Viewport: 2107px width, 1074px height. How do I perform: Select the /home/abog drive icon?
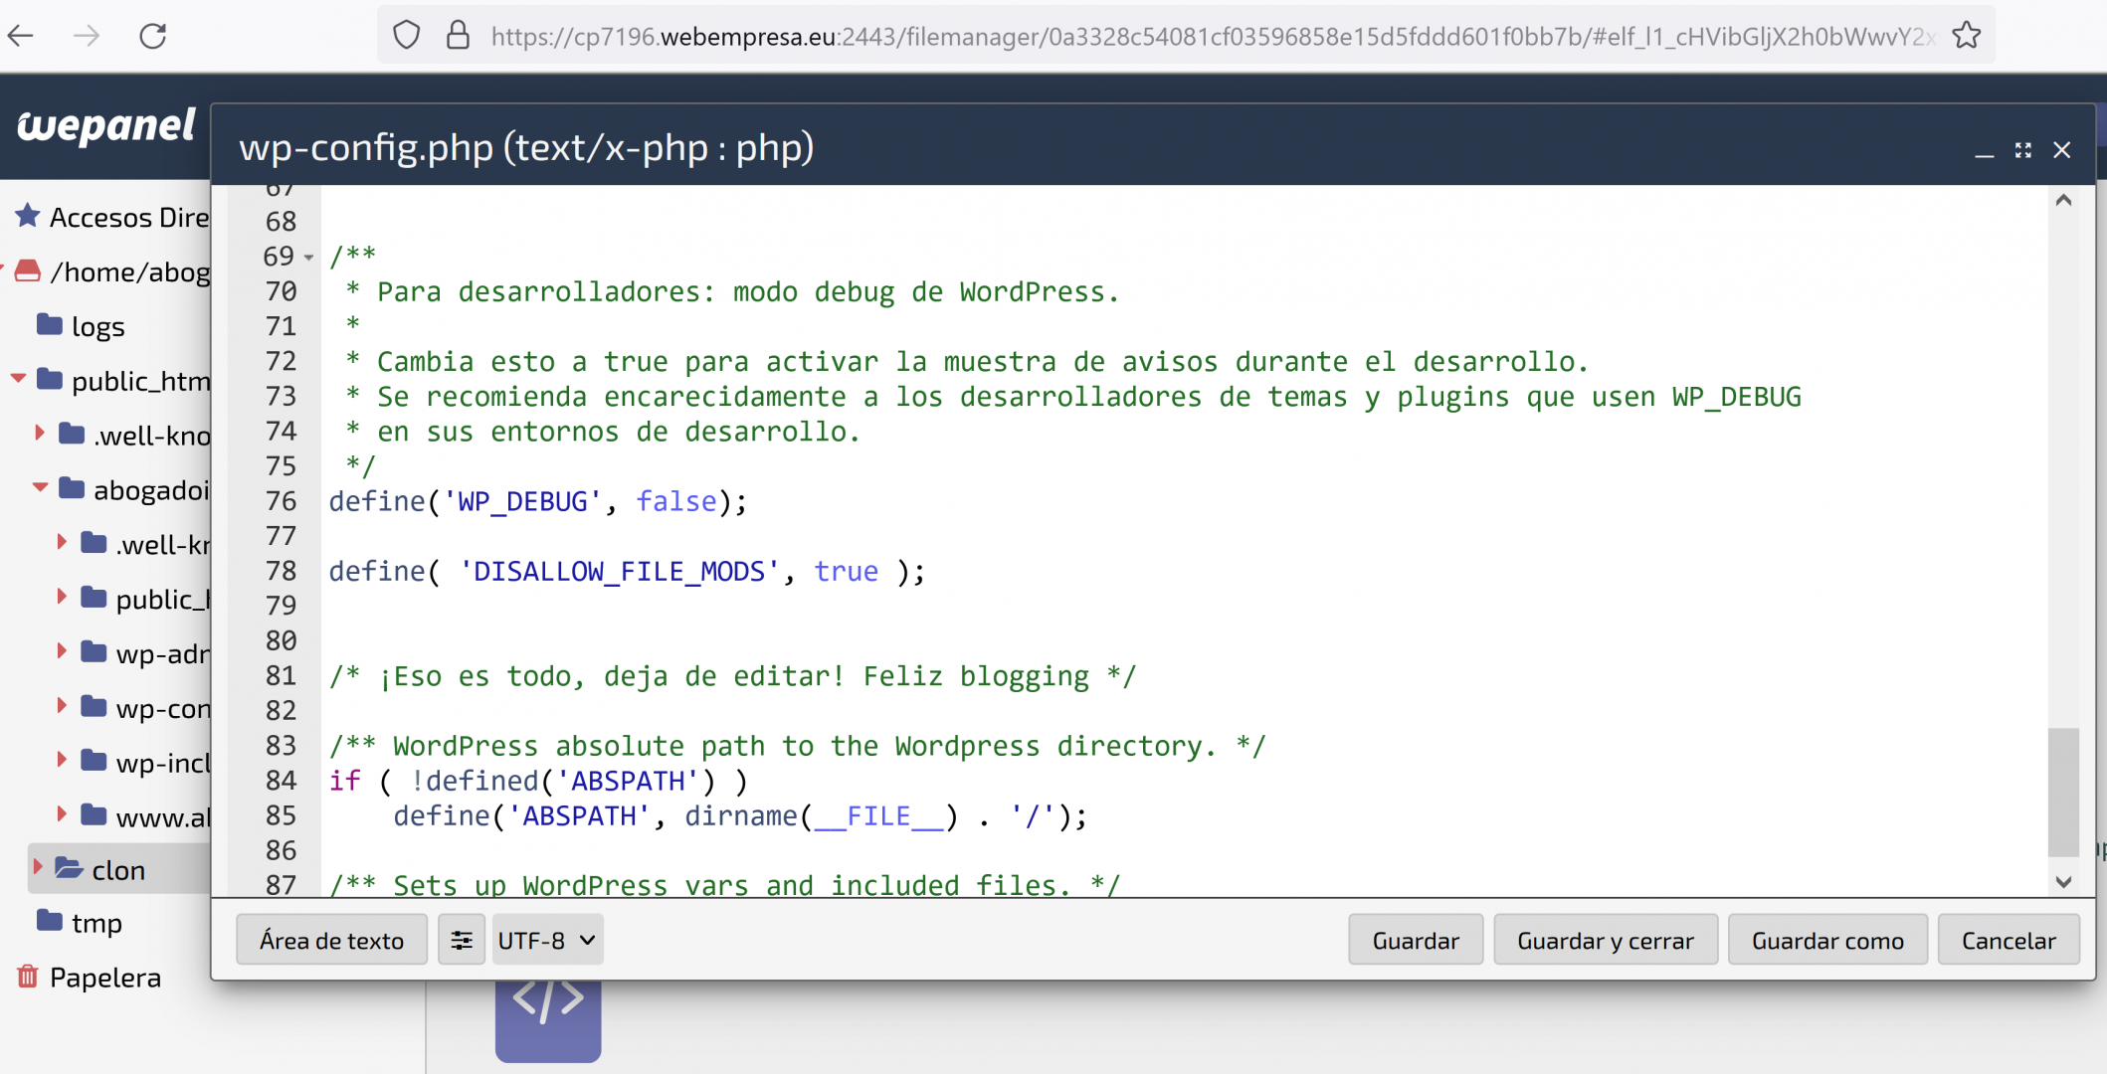(x=28, y=270)
